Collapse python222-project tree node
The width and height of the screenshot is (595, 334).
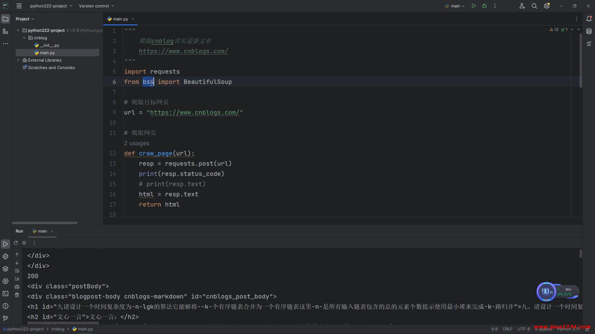coord(18,30)
